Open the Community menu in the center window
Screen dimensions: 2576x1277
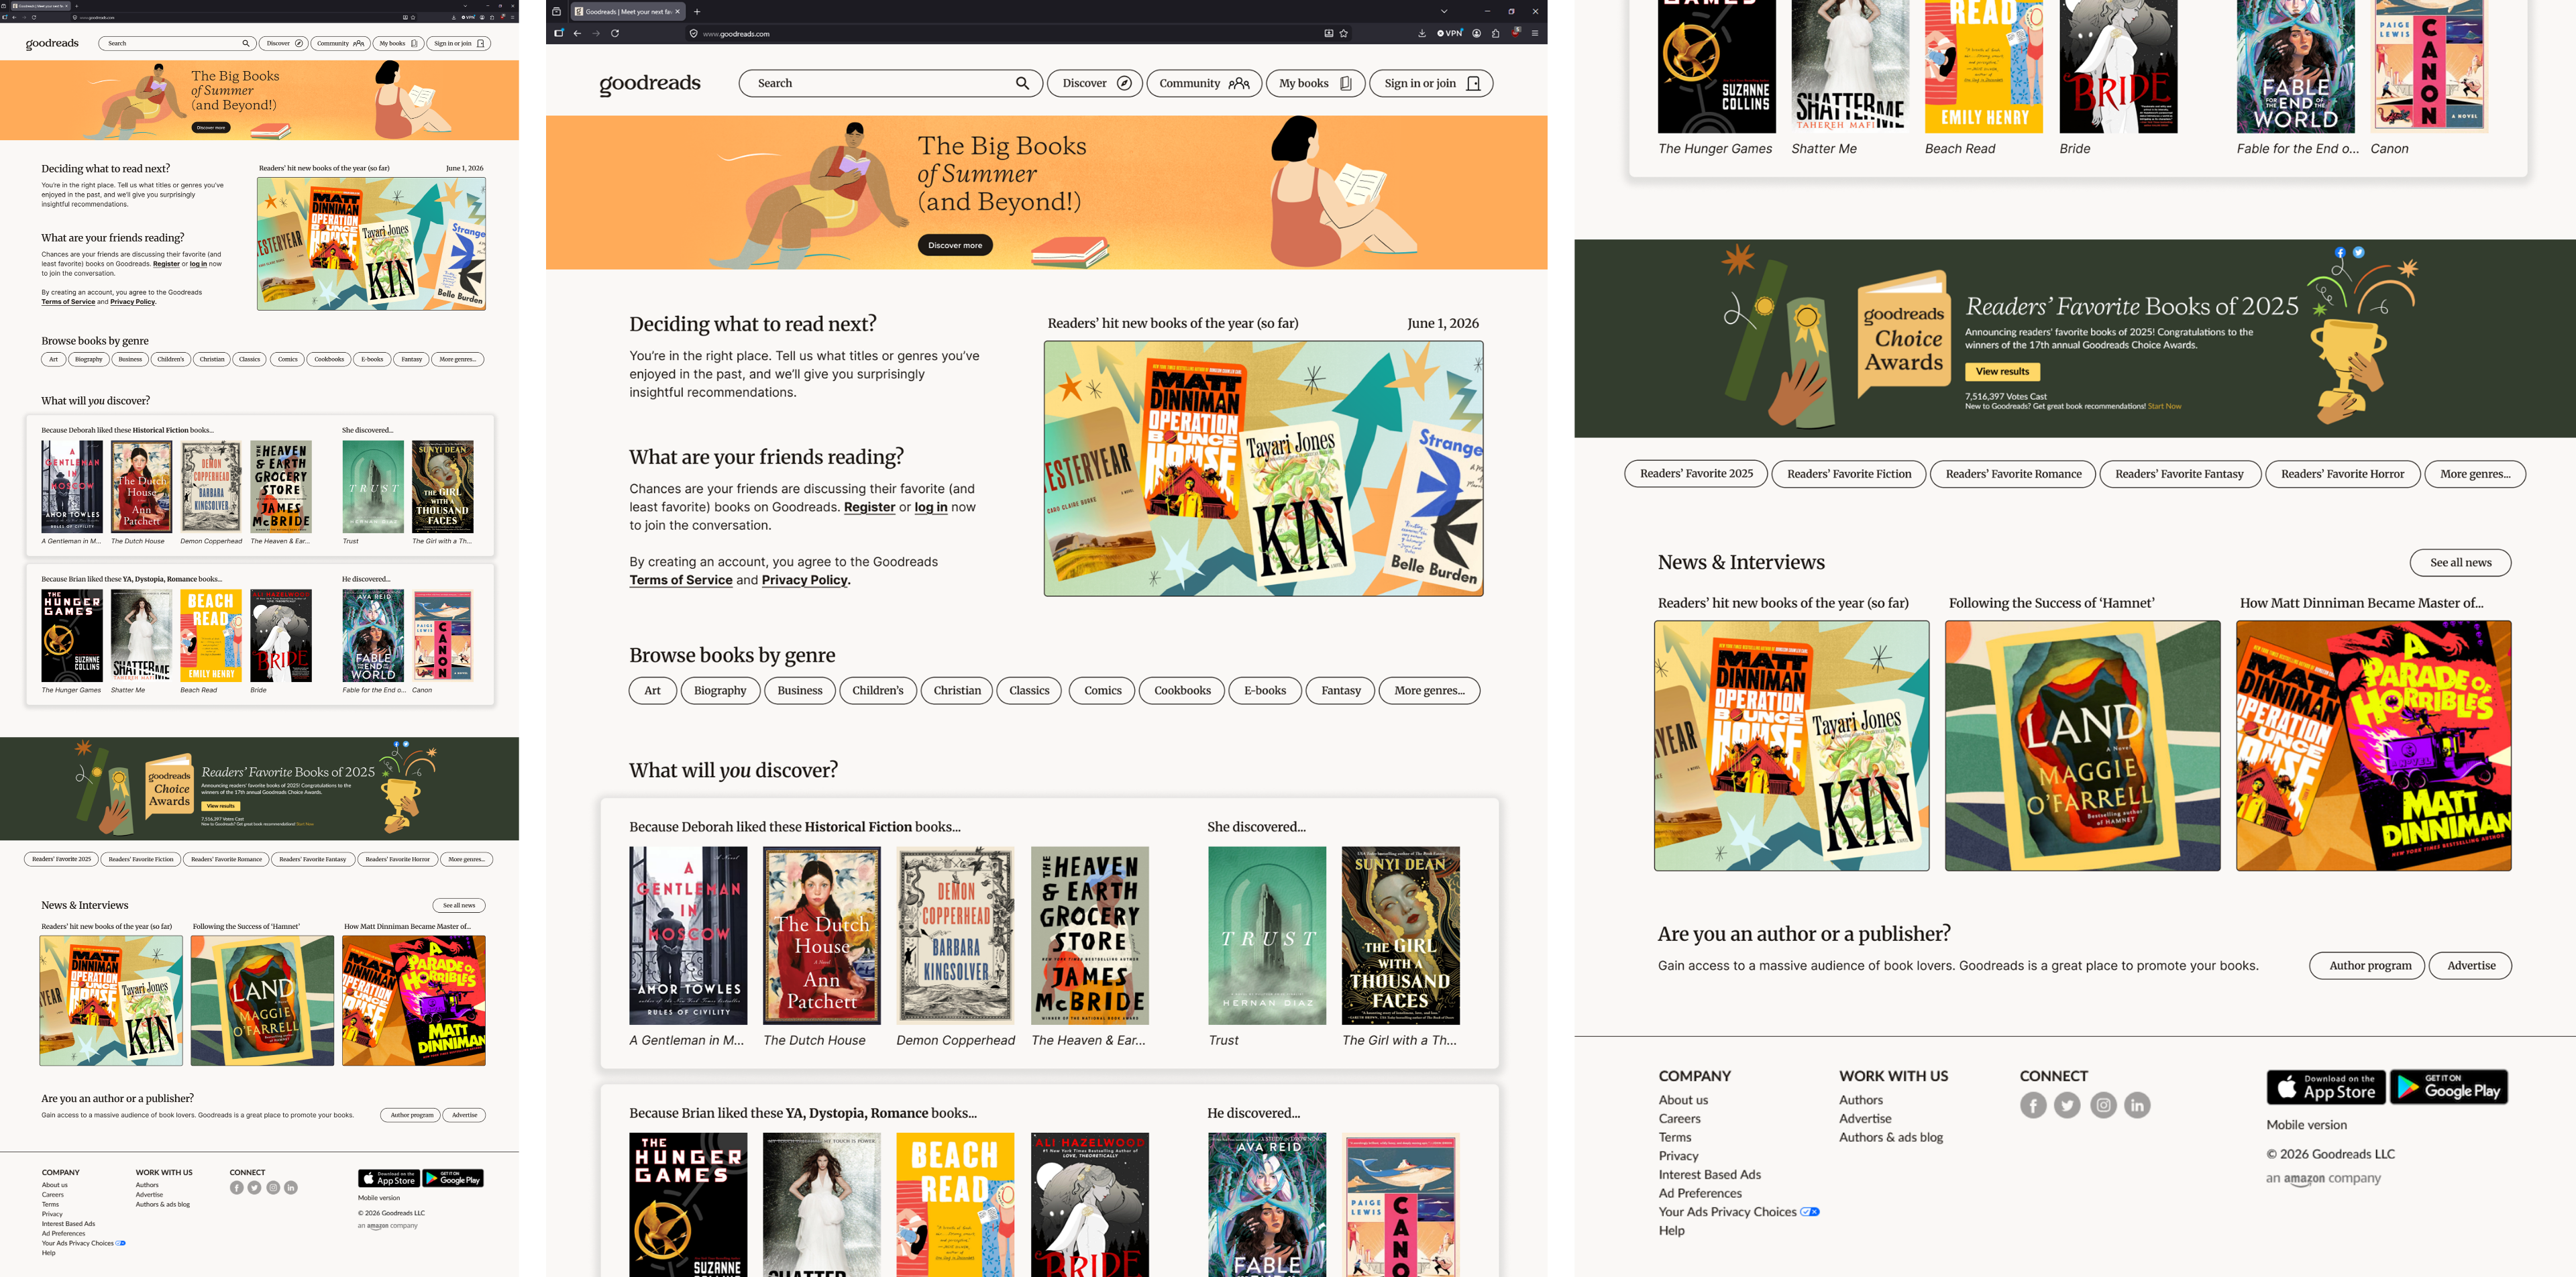point(1204,83)
